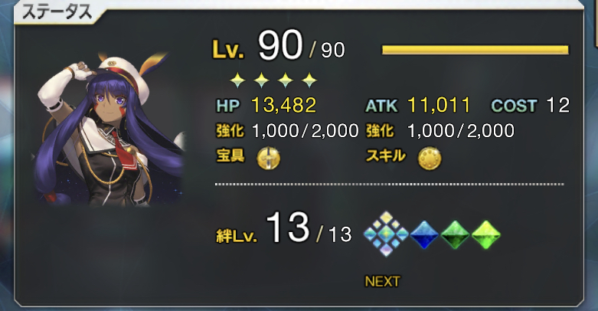Viewport: 598px width, 311px height.
Task: Click the Lv. 90 level display
Action: point(279,47)
